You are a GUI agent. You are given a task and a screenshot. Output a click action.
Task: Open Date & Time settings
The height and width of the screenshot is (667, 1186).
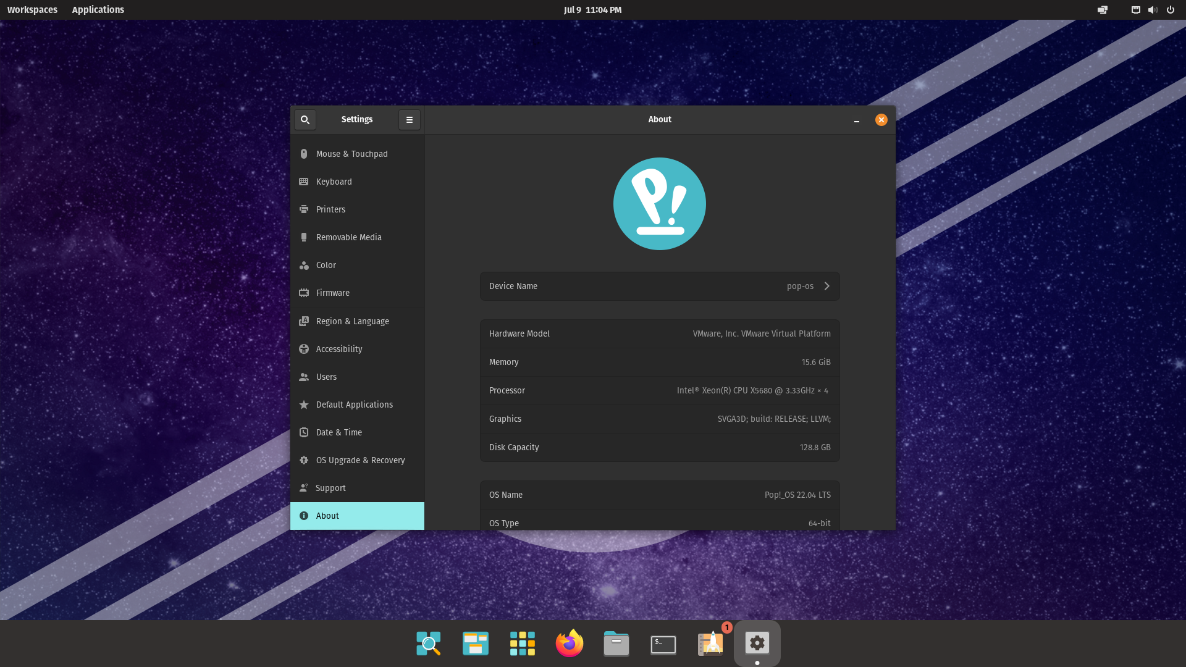click(339, 432)
